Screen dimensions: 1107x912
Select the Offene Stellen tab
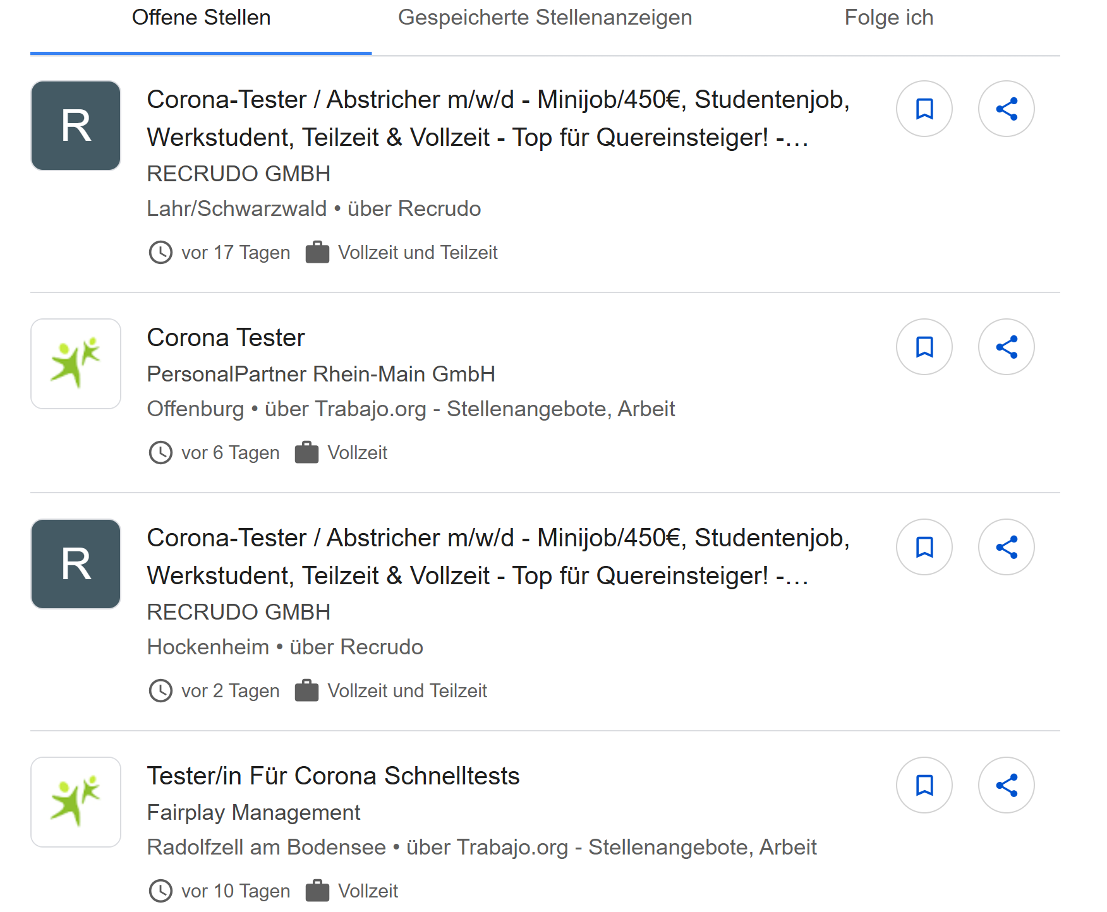200,17
